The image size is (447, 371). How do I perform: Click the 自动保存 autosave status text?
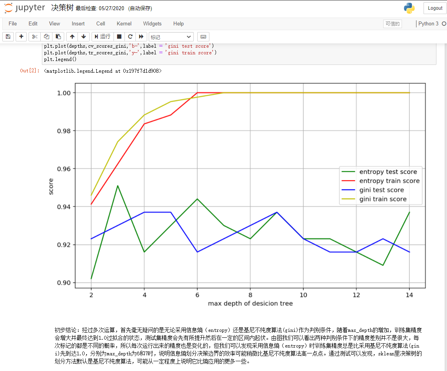[140, 9]
